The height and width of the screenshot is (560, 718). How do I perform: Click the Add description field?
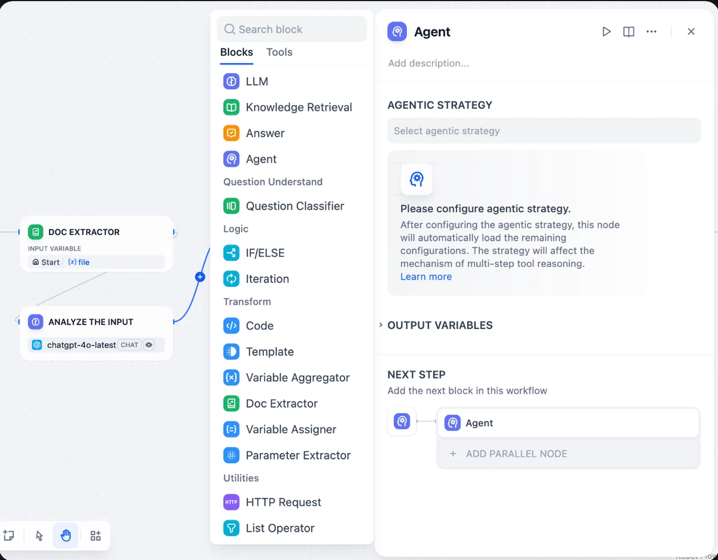pos(428,63)
